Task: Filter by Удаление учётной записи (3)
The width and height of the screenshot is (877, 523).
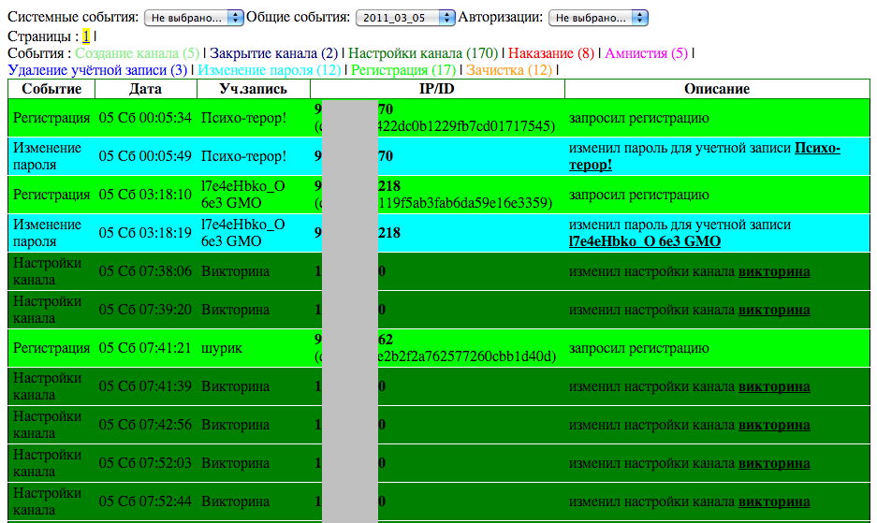Action: point(97,70)
